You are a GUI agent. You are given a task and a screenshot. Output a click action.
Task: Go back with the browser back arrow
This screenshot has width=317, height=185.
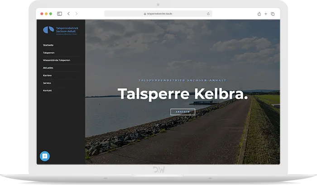68,14
